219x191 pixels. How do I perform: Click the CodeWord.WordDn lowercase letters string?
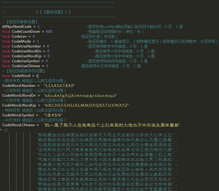click(x=80, y=95)
